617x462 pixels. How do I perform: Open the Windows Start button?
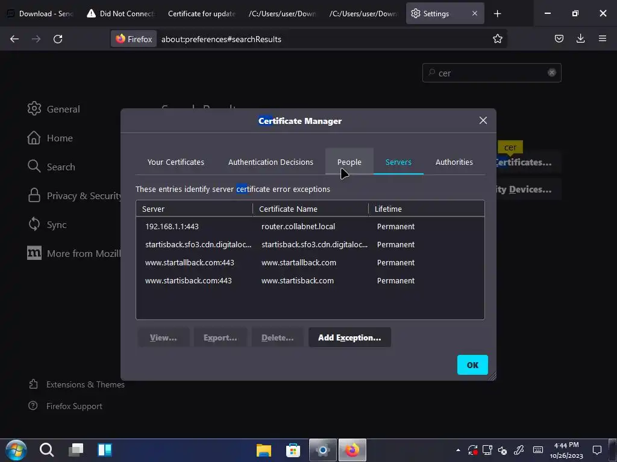pyautogui.click(x=16, y=450)
